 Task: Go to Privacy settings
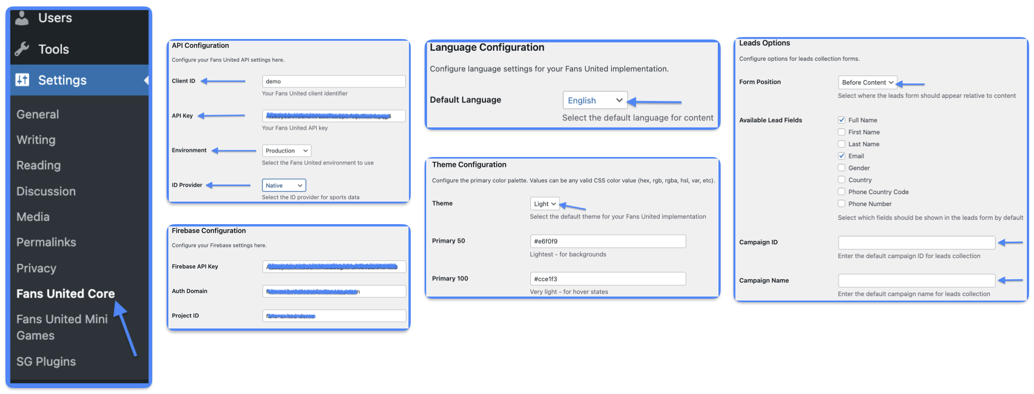tap(37, 268)
